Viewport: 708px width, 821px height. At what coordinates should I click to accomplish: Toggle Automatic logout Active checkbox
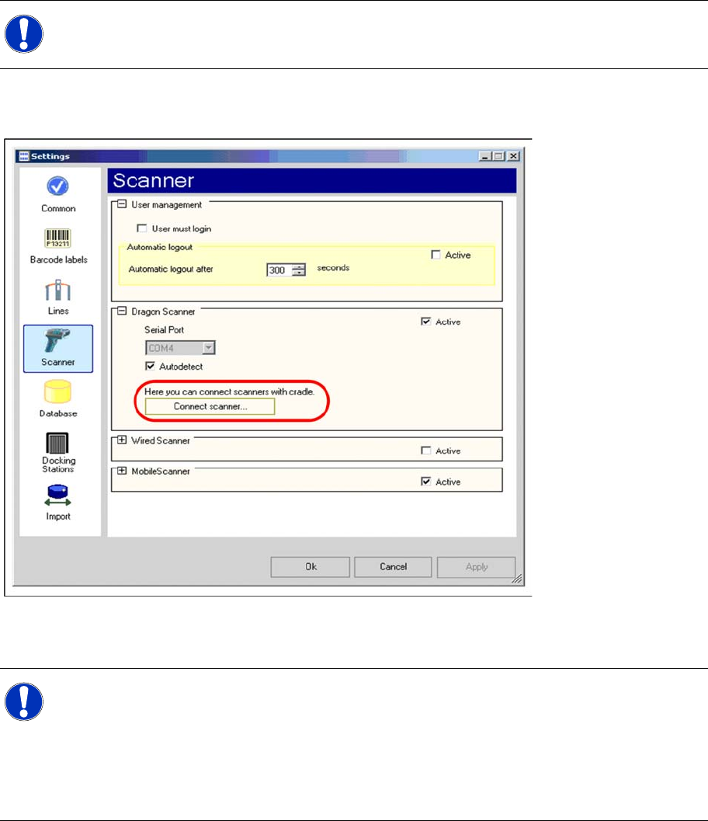point(436,255)
